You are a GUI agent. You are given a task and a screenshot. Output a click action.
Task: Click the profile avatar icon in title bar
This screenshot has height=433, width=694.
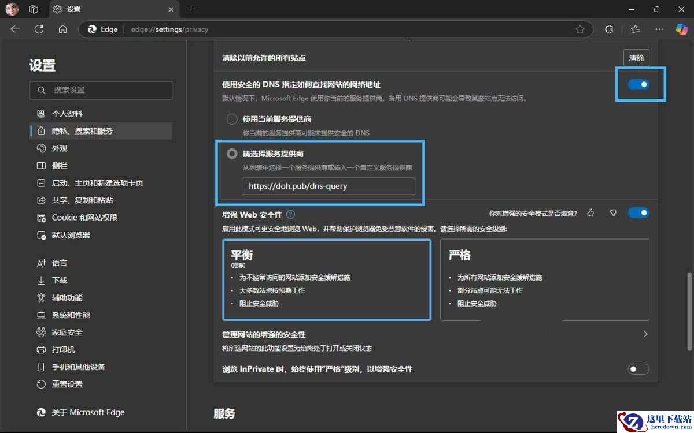[x=12, y=9]
